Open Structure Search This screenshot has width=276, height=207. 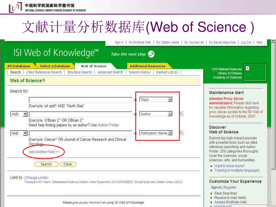click(80, 72)
